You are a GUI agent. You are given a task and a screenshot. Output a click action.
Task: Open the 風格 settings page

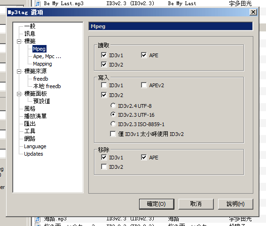(x=30, y=108)
